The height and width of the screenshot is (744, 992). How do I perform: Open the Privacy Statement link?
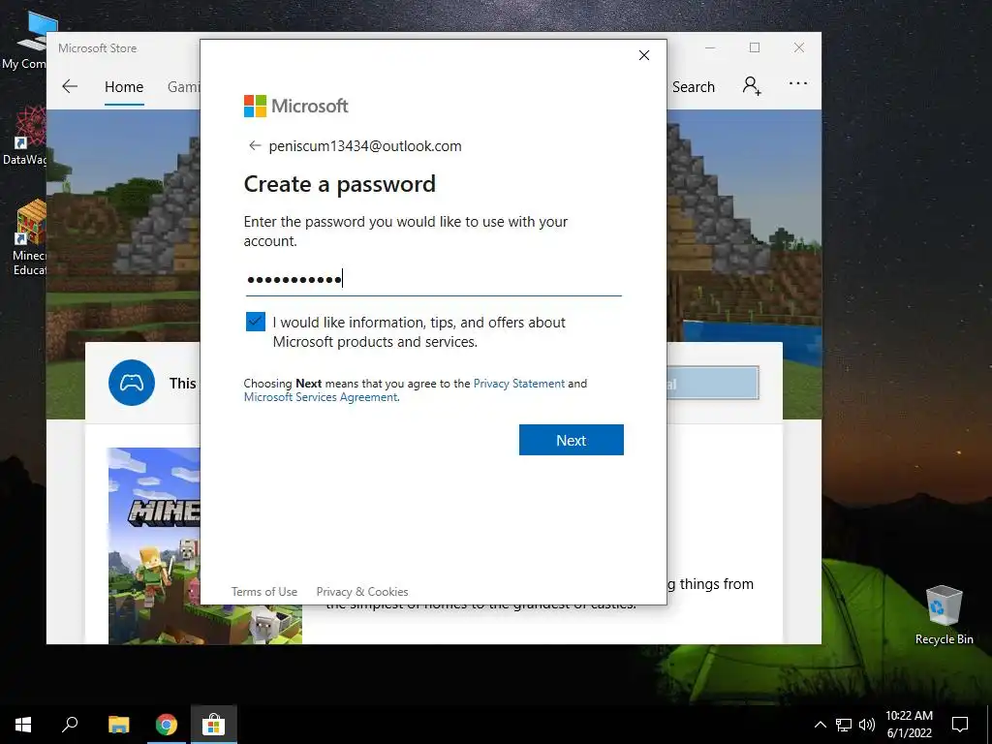(x=519, y=384)
